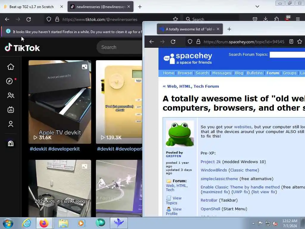Image resolution: width=305 pixels, height=229 pixels.
Task: Open the Following people icon in TikTok sidebar
Action: click(x=11, y=95)
